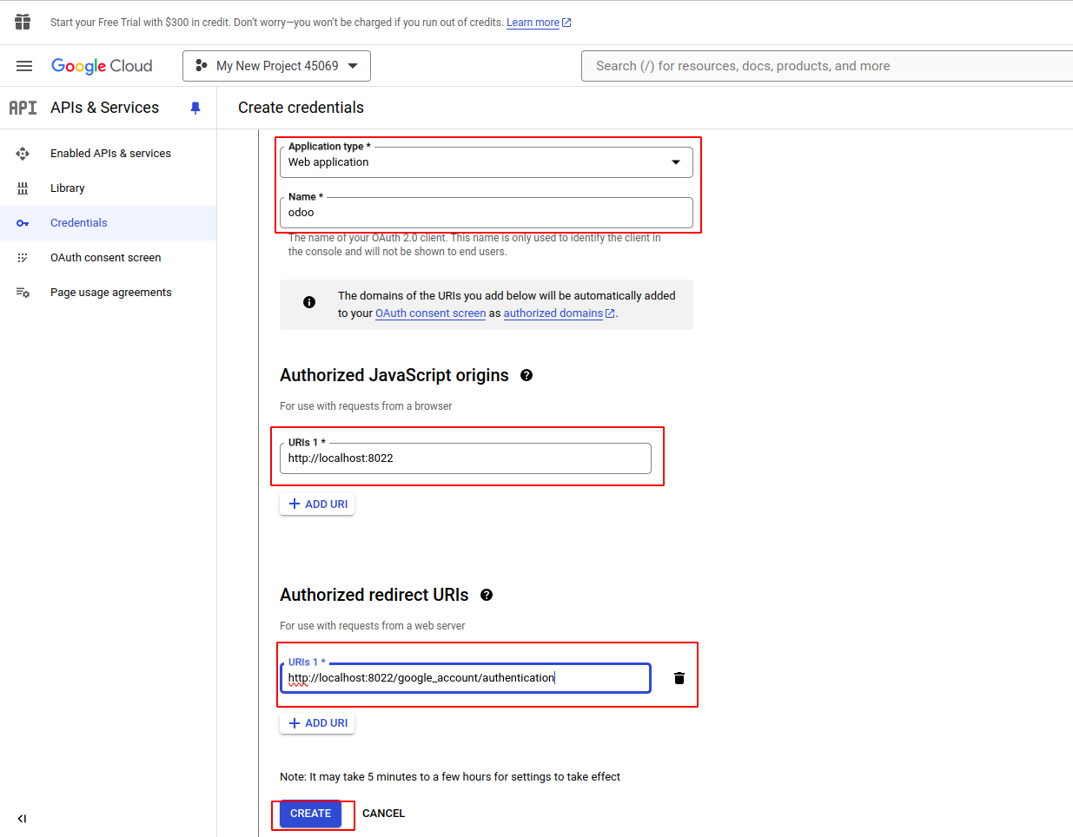The height and width of the screenshot is (837, 1073).
Task: Add URI under Authorized JavaScript origins
Action: (x=317, y=504)
